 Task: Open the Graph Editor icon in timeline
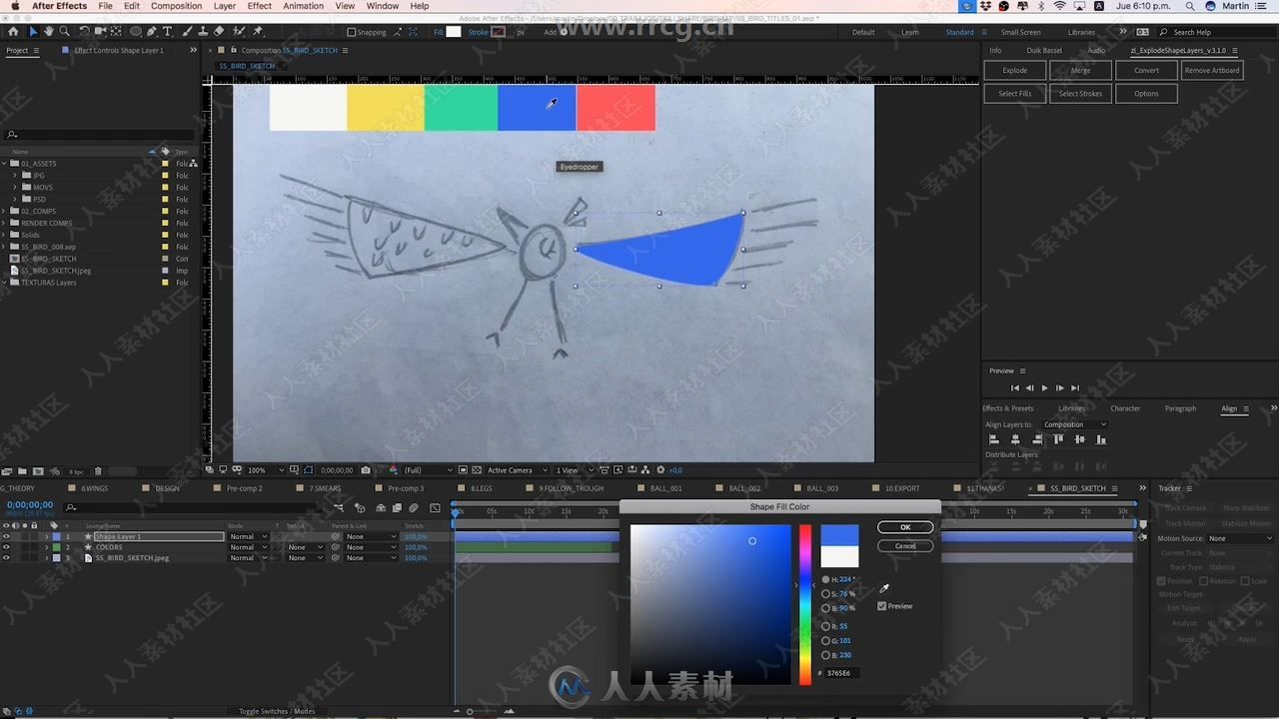click(435, 507)
